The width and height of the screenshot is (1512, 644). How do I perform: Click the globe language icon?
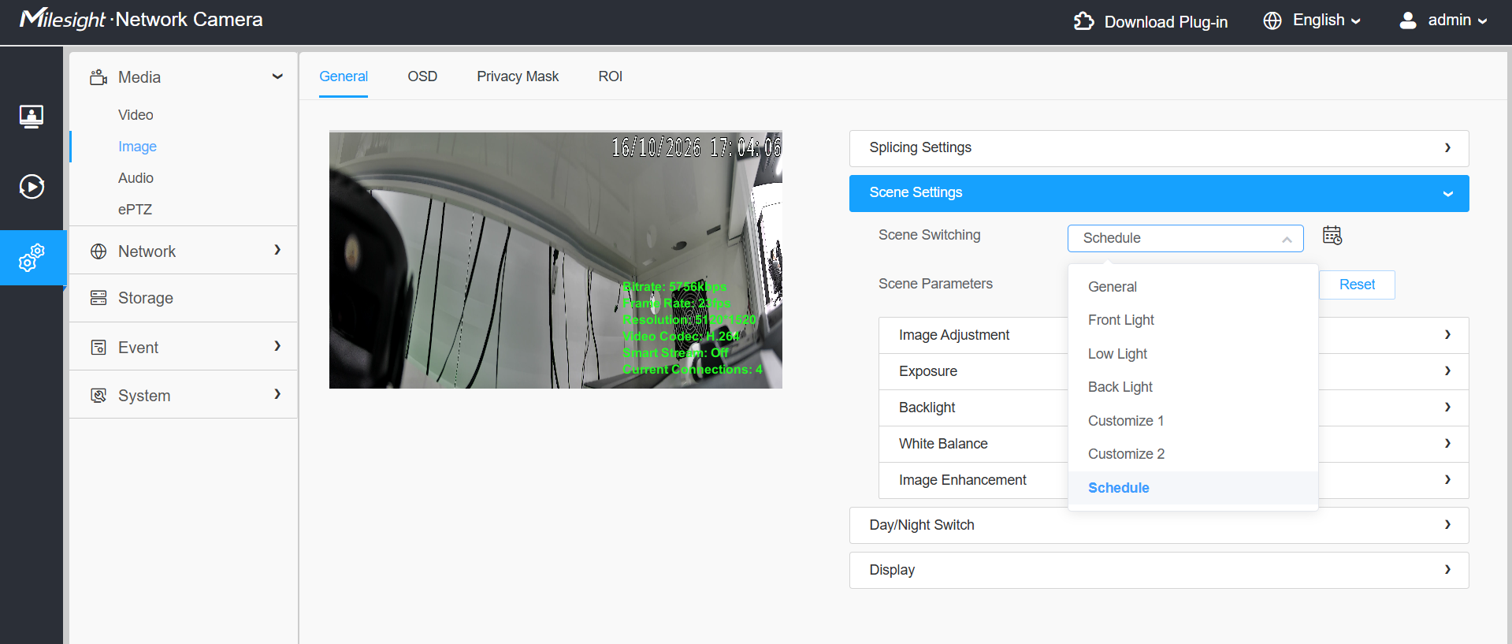point(1272,20)
